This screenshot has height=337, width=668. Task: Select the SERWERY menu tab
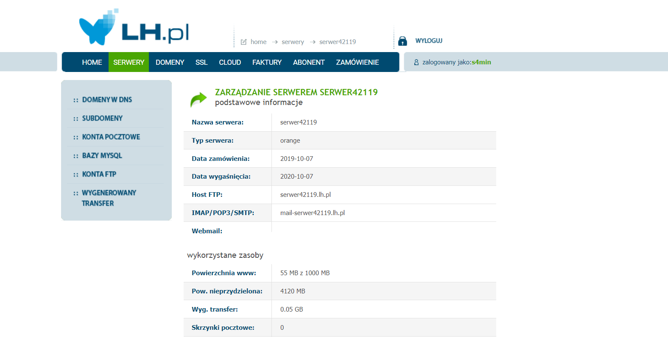[x=129, y=62]
